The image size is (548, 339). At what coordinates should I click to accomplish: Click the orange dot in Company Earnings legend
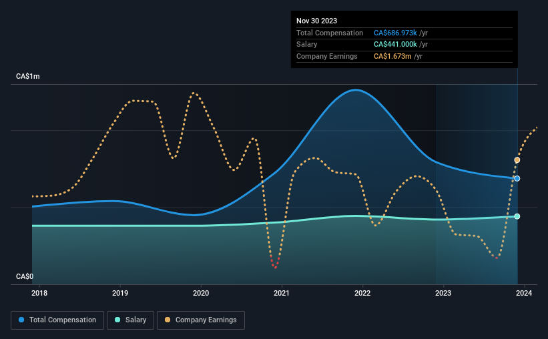[168, 320]
